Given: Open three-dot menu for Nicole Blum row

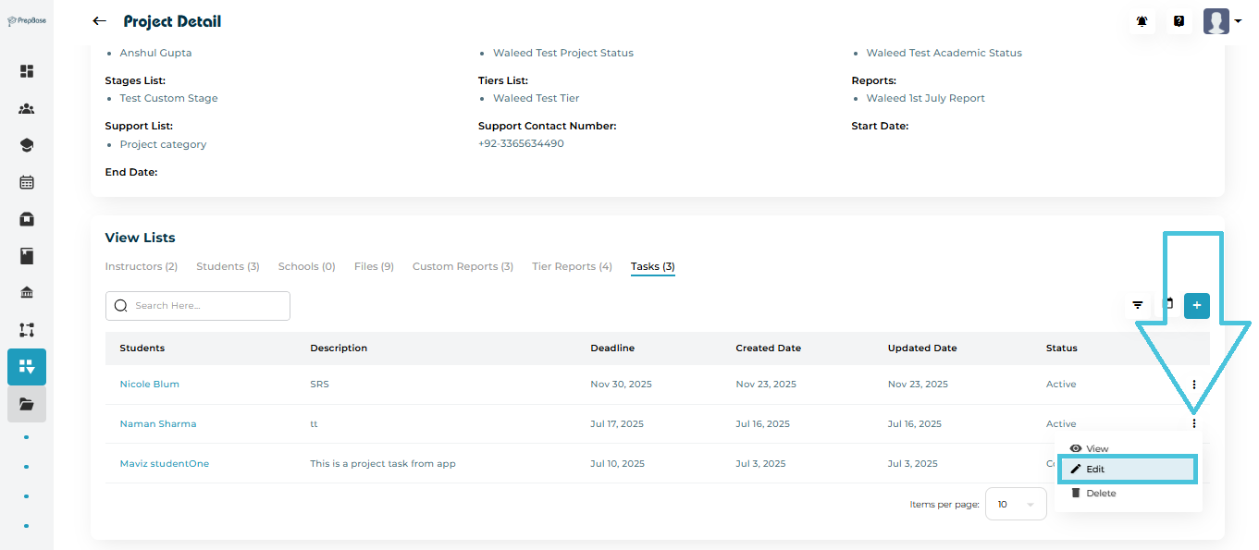Looking at the screenshot, I should pos(1194,385).
